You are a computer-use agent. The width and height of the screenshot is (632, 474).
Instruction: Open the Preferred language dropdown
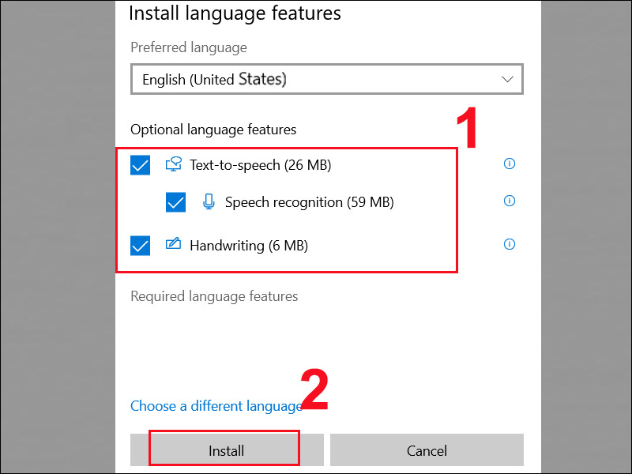tap(327, 79)
